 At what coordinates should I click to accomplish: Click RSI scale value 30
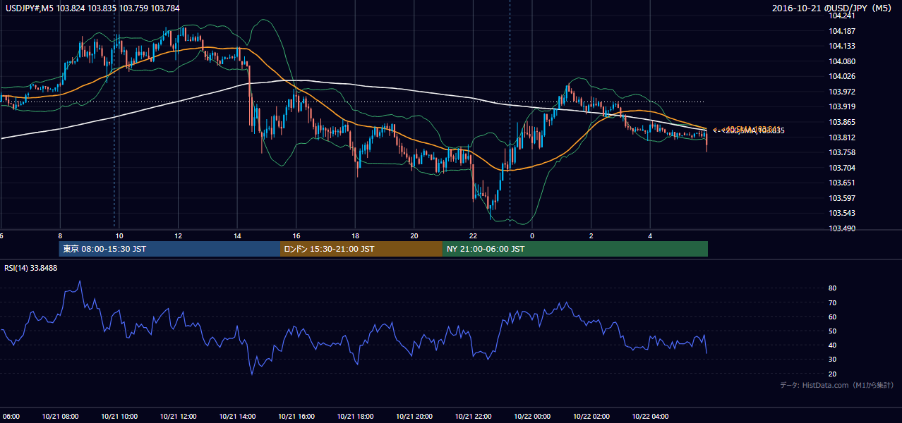tap(833, 360)
